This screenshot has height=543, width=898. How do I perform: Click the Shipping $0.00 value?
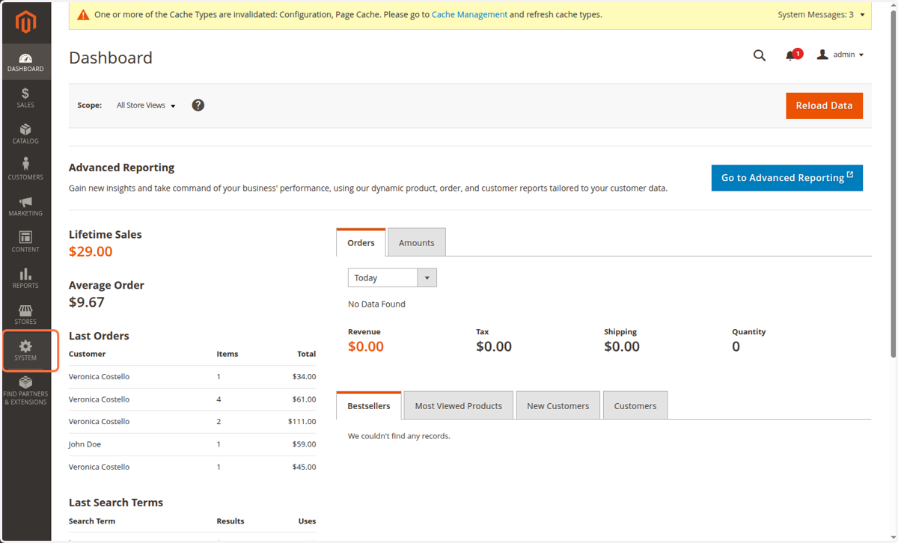pyautogui.click(x=622, y=346)
